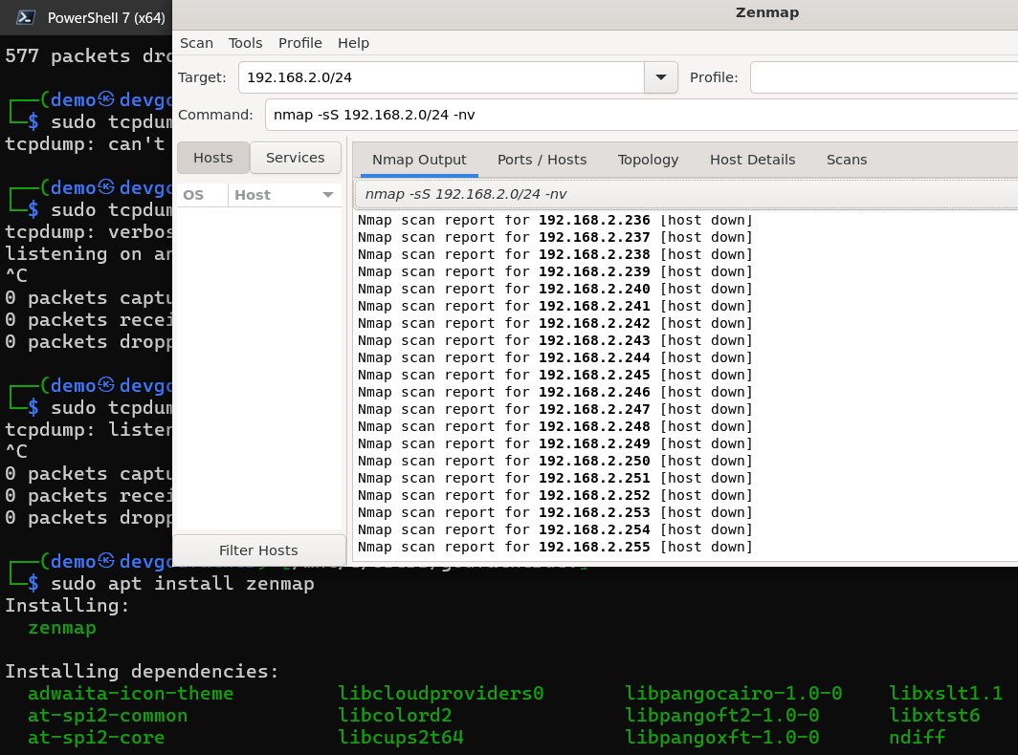Open the scan command combo below the tabs
This screenshot has width=1018, height=755.
coord(670,193)
